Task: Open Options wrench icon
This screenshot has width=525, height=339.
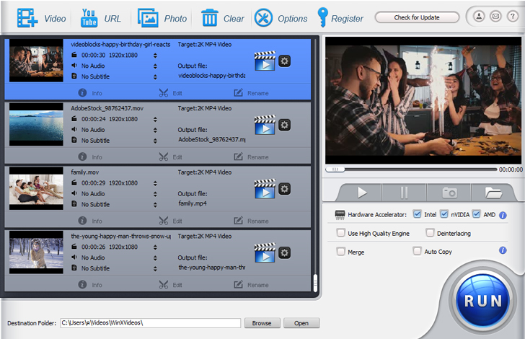Action: click(263, 18)
